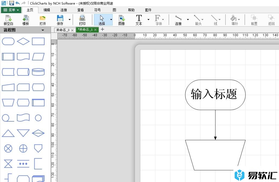This screenshot has width=279, height=182.
Task: Add a new document tab with plus
Action: coord(102,29)
